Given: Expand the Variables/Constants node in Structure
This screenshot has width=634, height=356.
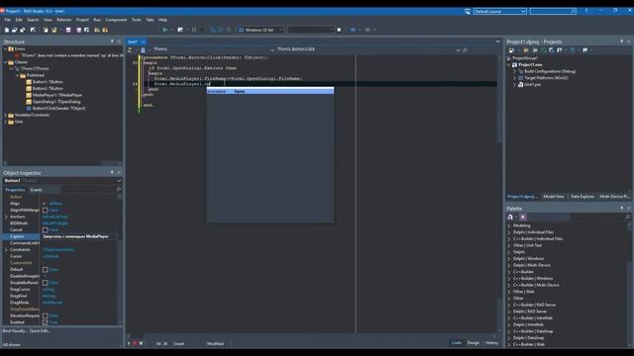Looking at the screenshot, I should coord(5,115).
